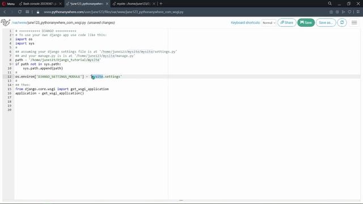Click the padlock site security icon
Screen dimensions: 363x204
(38, 12)
